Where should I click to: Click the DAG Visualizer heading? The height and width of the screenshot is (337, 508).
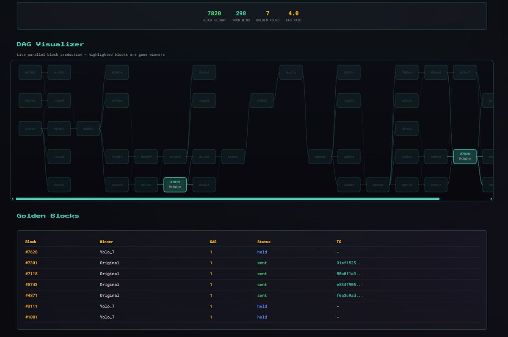tap(50, 44)
